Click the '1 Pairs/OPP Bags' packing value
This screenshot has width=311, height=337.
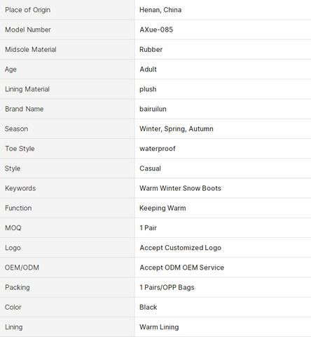click(x=167, y=287)
